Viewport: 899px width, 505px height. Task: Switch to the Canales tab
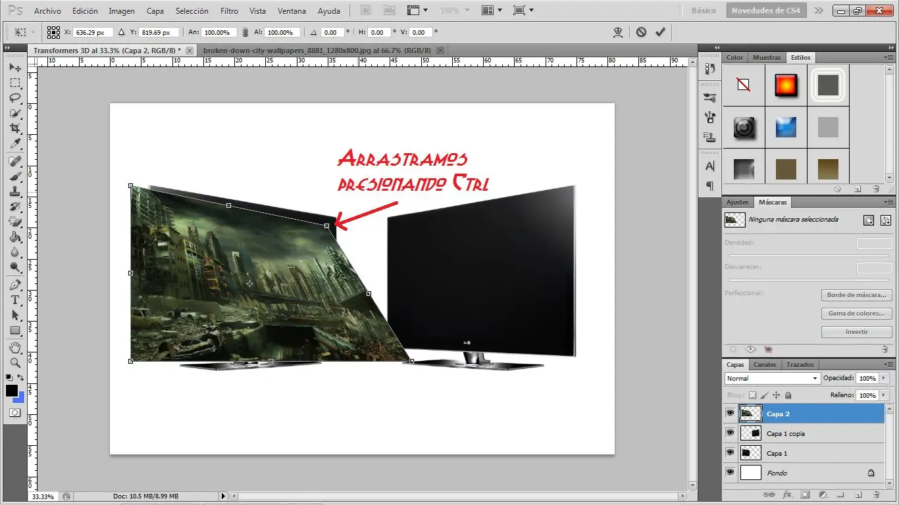765,364
